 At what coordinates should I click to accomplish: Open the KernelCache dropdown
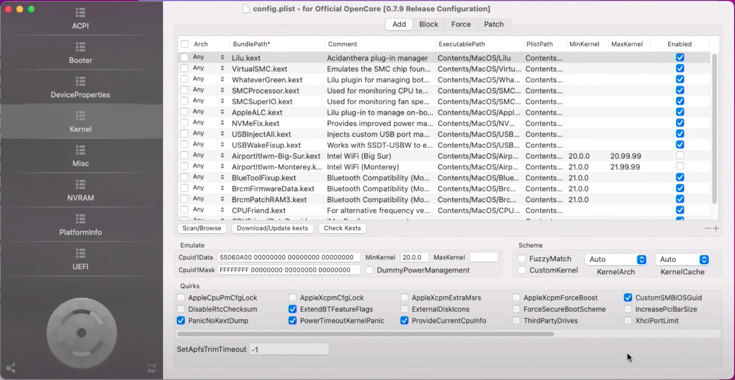(682, 259)
